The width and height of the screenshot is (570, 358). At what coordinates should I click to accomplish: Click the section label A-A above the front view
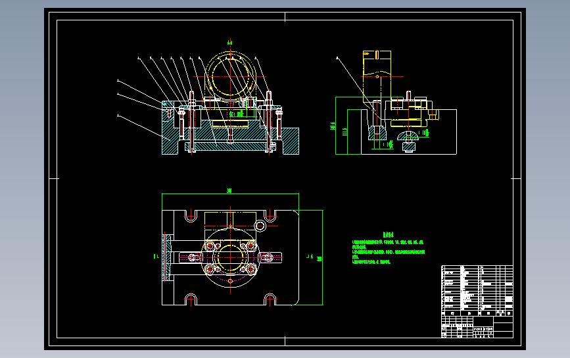pyautogui.click(x=229, y=43)
